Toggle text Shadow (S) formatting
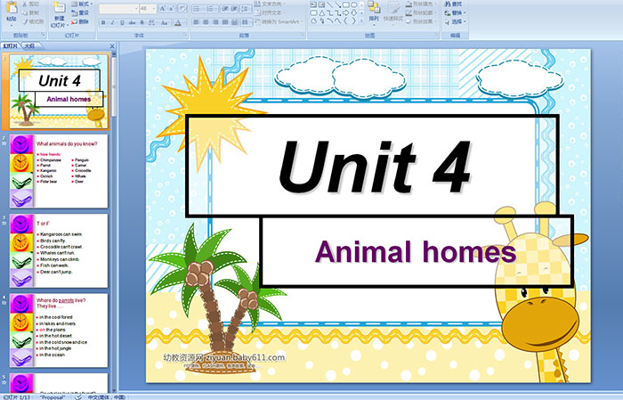 click(142, 22)
